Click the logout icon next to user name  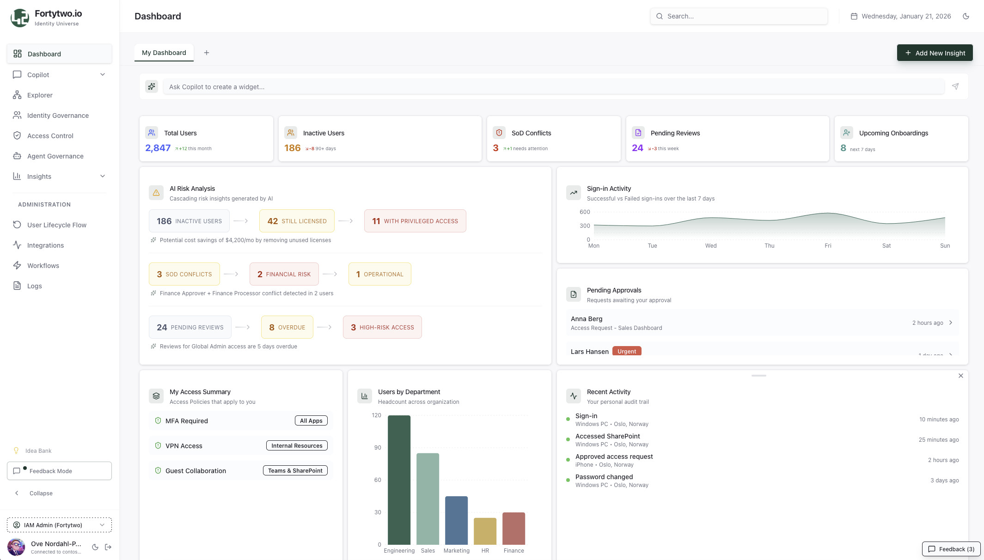click(x=108, y=547)
